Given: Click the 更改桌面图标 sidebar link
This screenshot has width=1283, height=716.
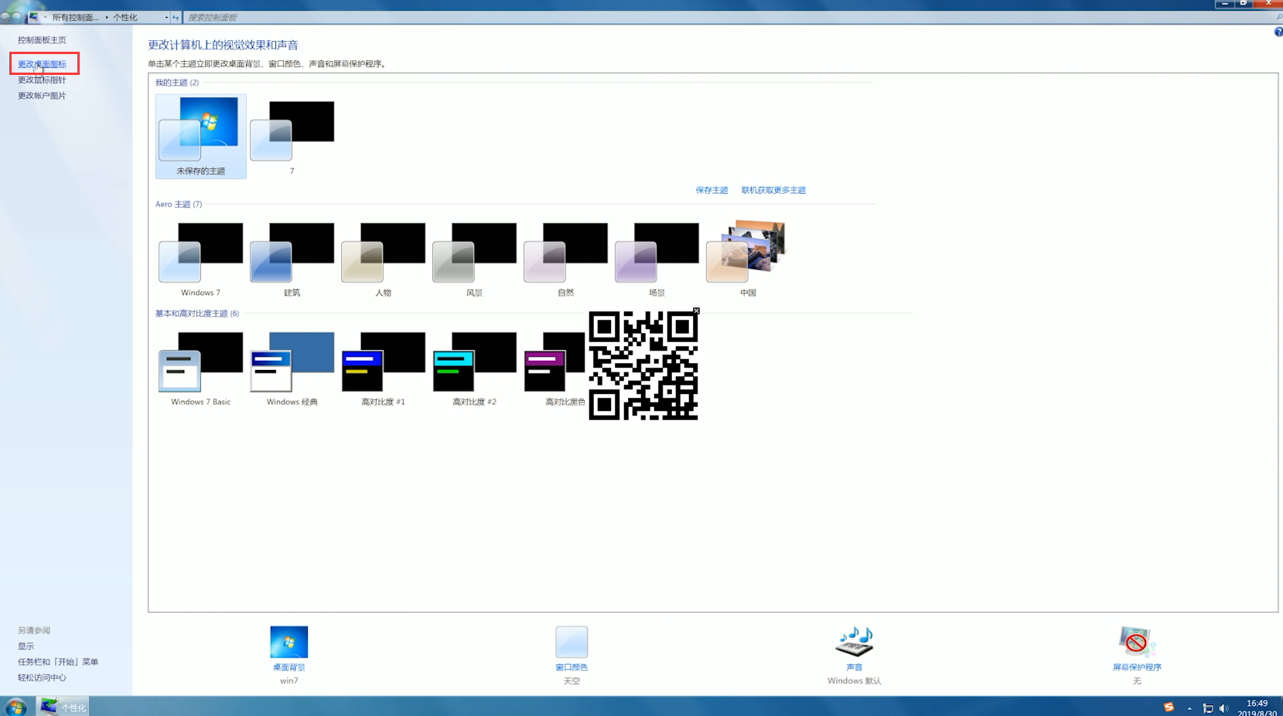Looking at the screenshot, I should 42,64.
